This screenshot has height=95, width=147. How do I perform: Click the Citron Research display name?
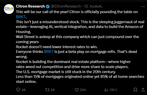[30, 6]
